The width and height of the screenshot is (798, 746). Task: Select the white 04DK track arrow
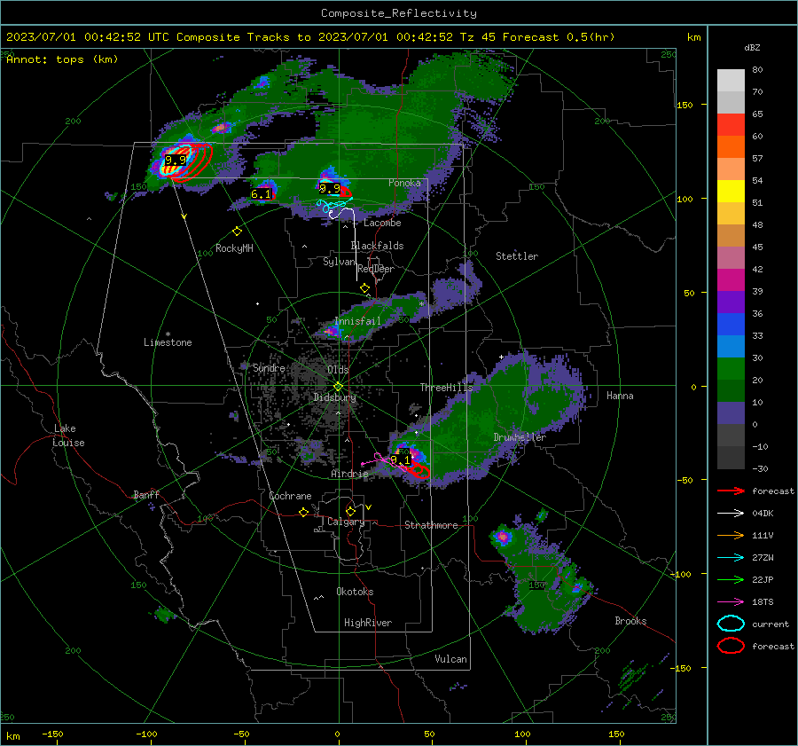click(x=731, y=514)
